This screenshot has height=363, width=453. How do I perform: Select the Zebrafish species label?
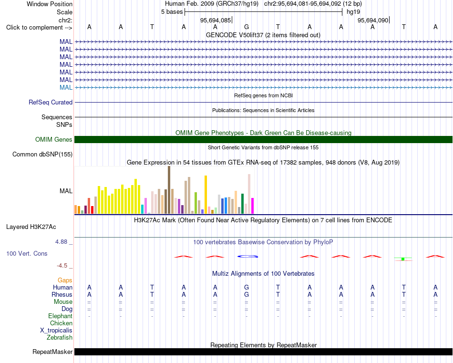(60, 338)
